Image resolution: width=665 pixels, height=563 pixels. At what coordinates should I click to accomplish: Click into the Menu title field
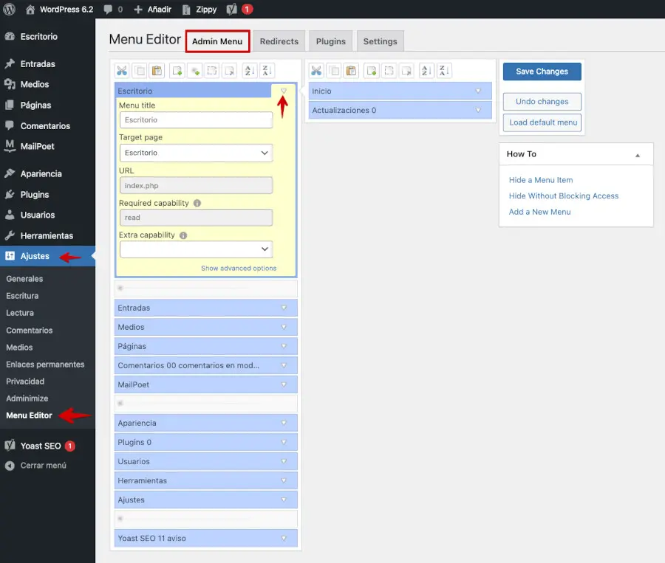click(x=196, y=120)
